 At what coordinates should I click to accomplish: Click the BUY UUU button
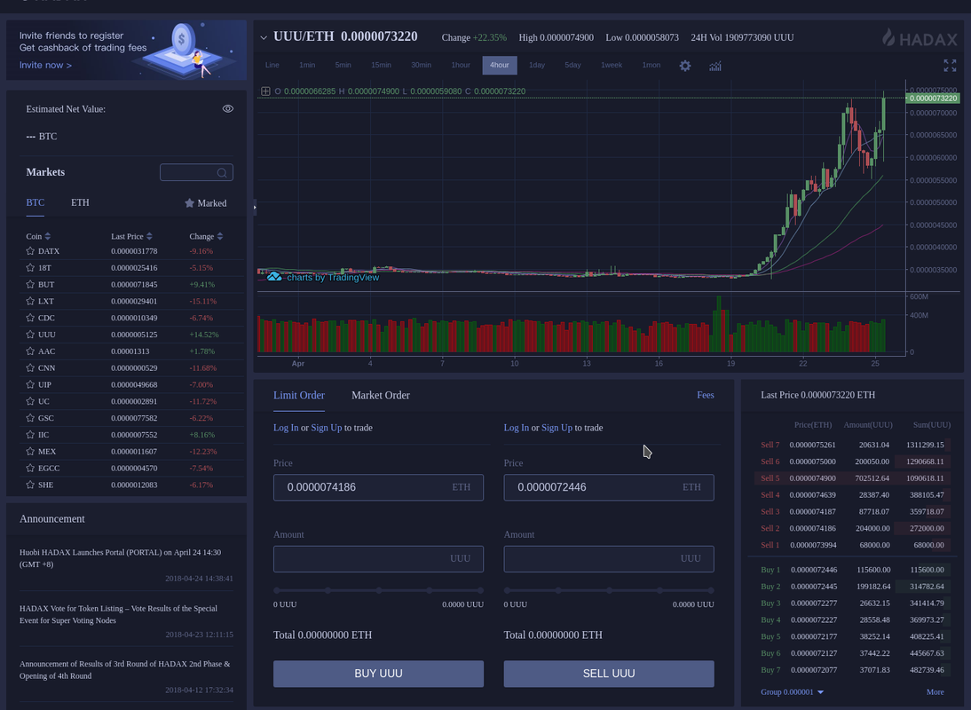pos(378,674)
